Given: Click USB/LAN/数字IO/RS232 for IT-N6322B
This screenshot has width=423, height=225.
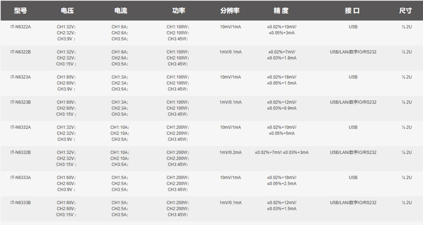Looking at the screenshot, I should click(353, 52).
